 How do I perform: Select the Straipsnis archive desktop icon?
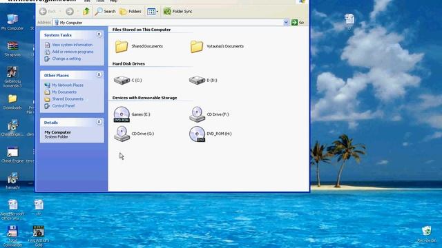tap(12, 46)
